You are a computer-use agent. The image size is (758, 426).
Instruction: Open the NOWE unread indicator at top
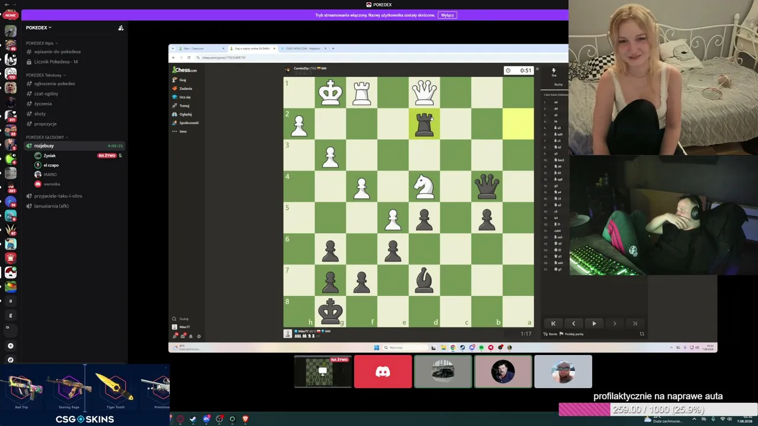point(10,15)
